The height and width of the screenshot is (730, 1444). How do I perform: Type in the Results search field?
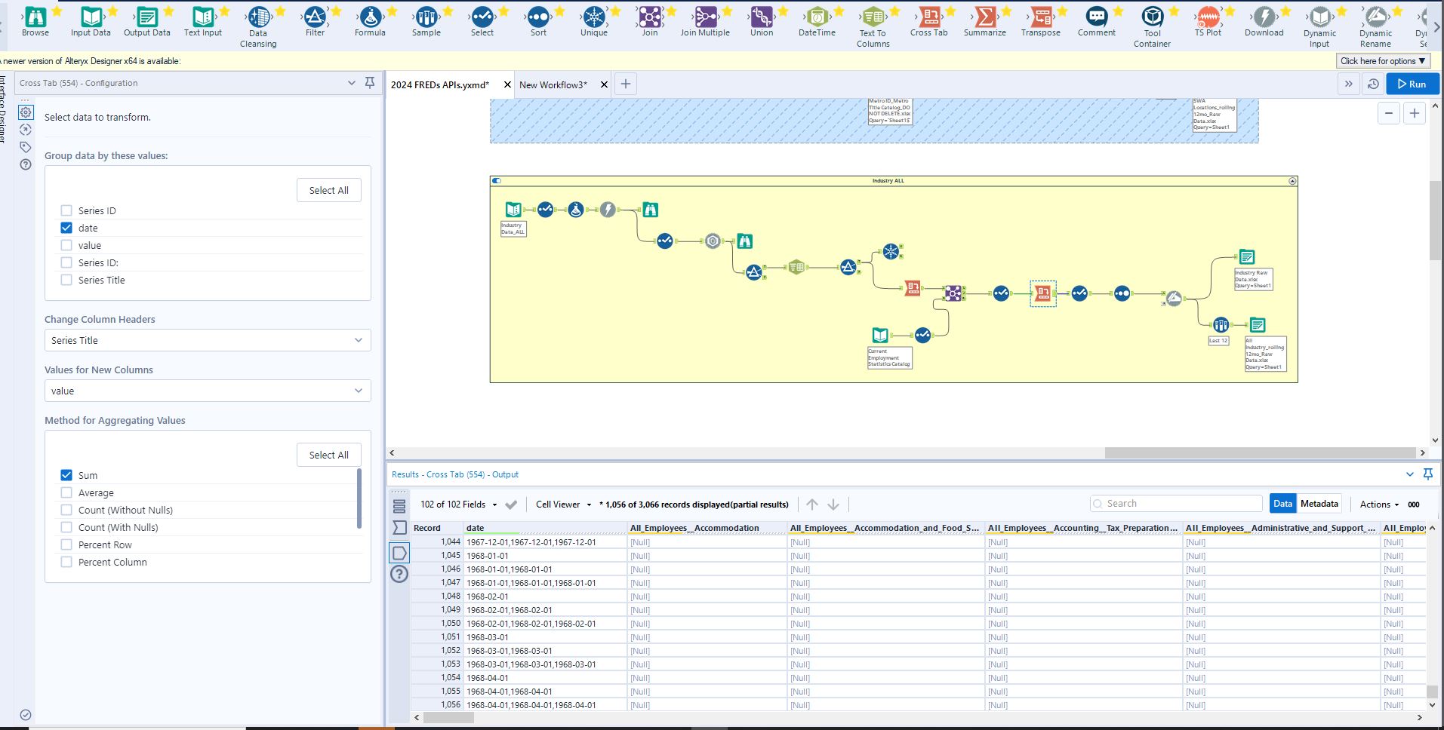coord(1175,503)
